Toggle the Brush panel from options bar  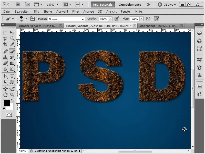pos(33,19)
